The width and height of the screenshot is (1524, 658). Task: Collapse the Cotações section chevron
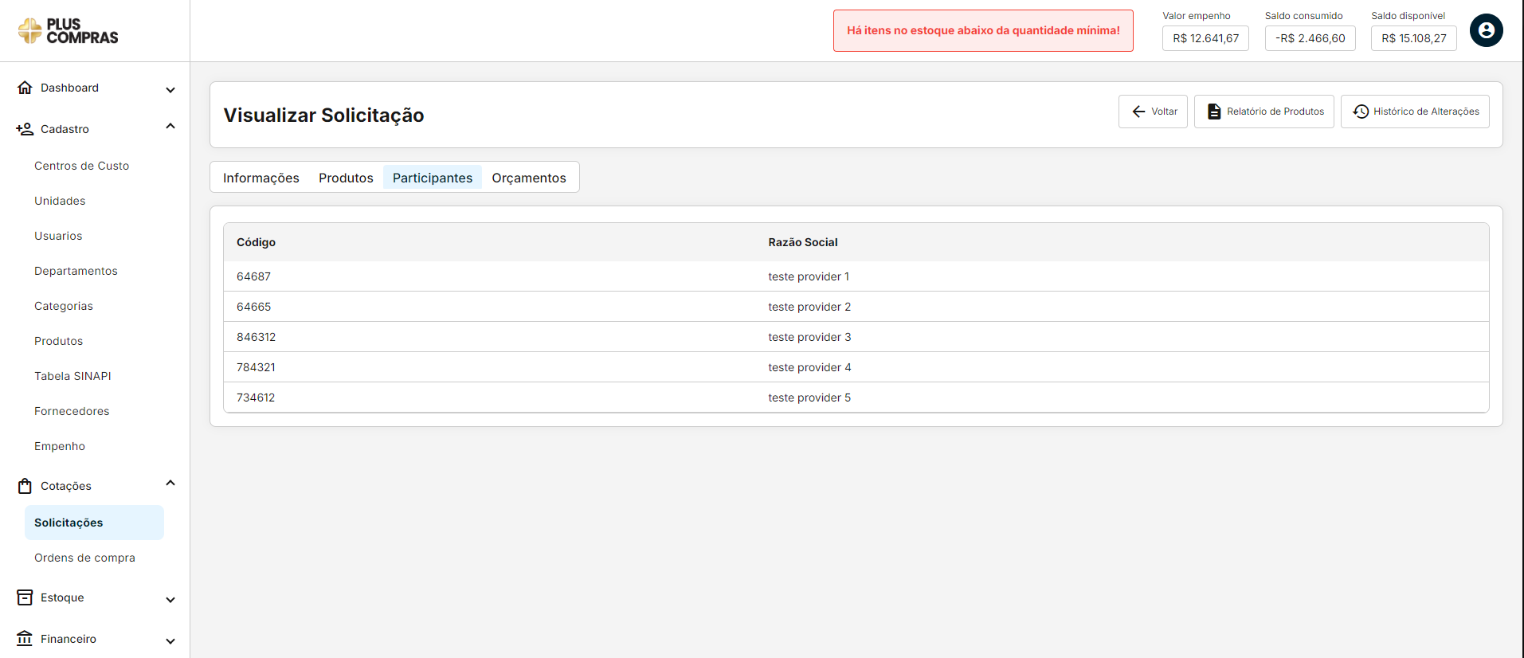point(170,484)
